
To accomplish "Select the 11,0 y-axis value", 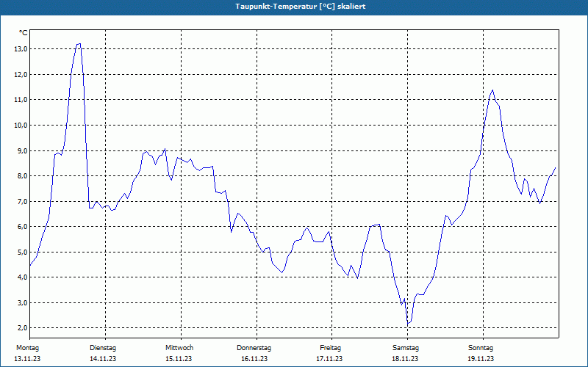I will [21, 100].
